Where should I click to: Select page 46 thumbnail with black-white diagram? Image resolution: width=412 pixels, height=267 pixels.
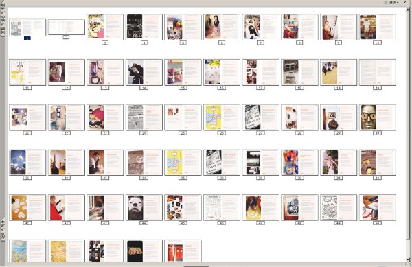coord(222,207)
